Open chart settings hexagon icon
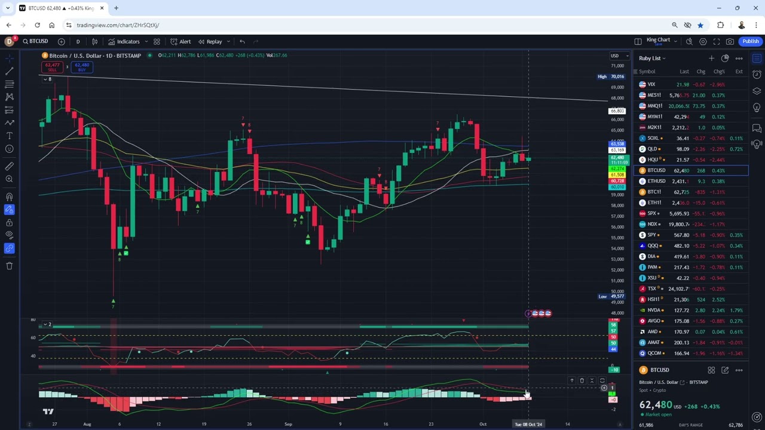The width and height of the screenshot is (765, 430). pyautogui.click(x=703, y=41)
